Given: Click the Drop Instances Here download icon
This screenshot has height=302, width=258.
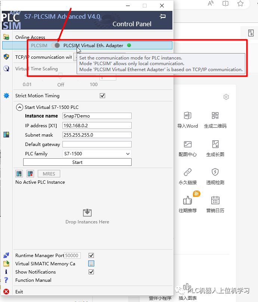Looking at the screenshot, I should pyautogui.click(x=87, y=213).
